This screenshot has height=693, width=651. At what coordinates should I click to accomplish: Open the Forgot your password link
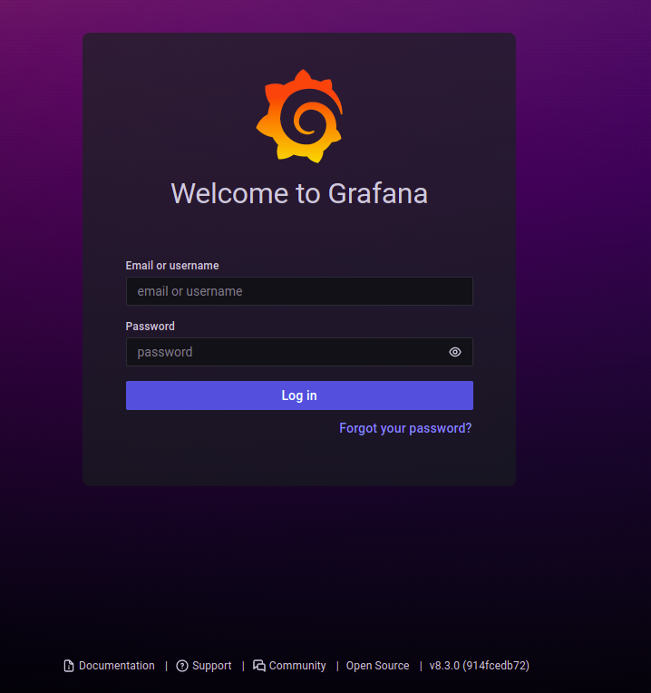(405, 428)
